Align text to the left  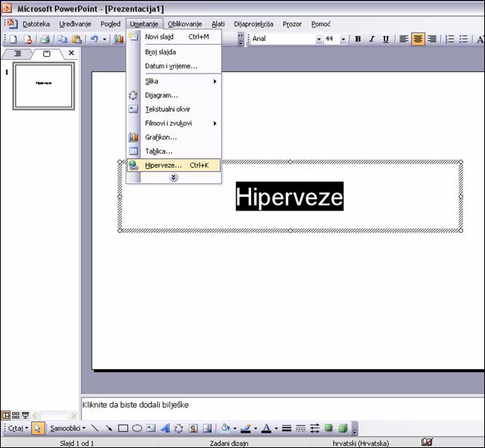click(x=403, y=39)
